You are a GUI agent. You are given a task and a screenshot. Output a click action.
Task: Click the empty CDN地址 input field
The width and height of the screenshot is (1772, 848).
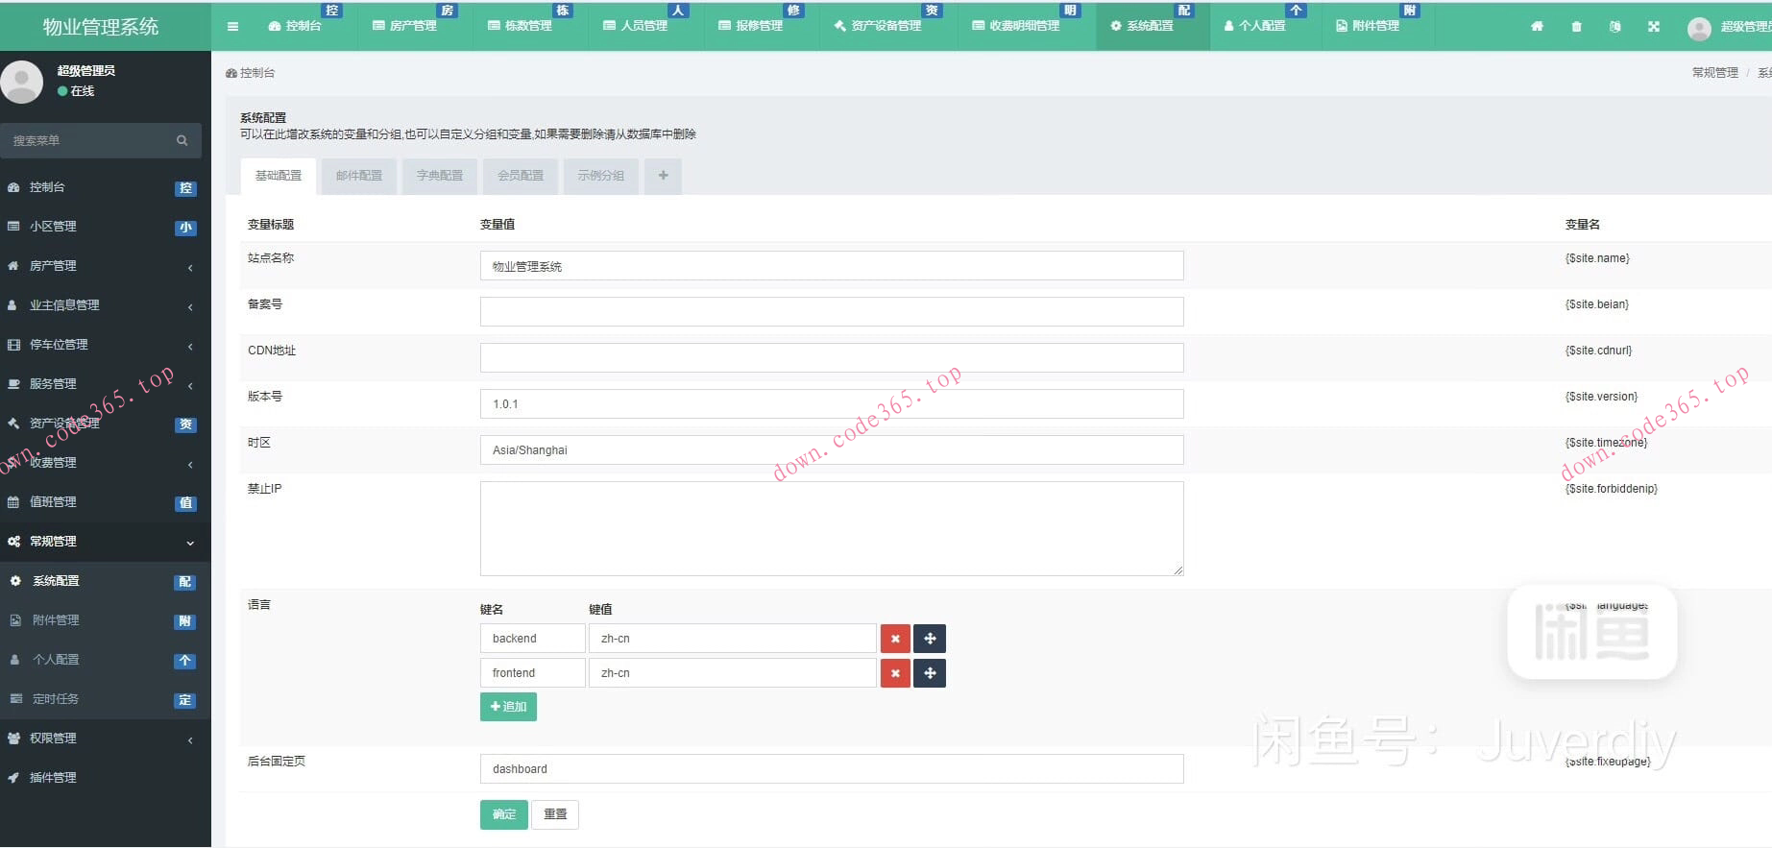(x=832, y=358)
